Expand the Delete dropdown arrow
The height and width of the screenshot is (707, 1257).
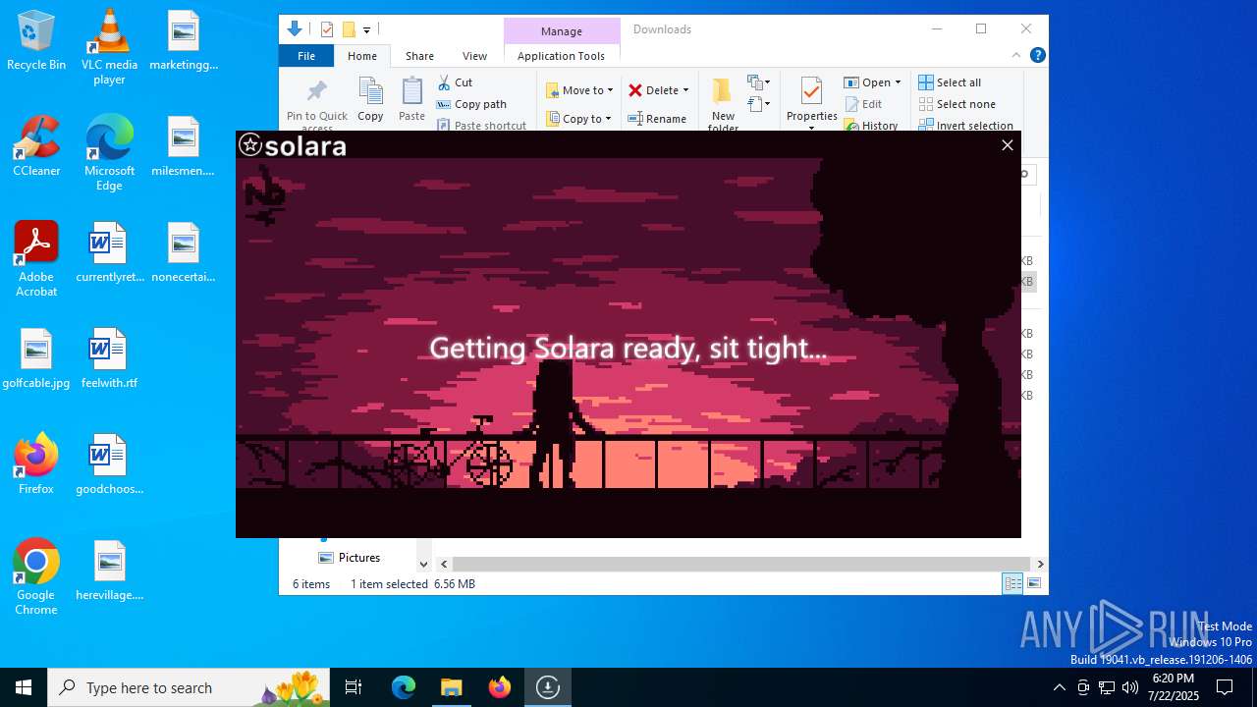tap(685, 90)
